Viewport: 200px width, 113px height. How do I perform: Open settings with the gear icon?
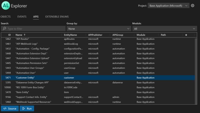(x=193, y=6)
